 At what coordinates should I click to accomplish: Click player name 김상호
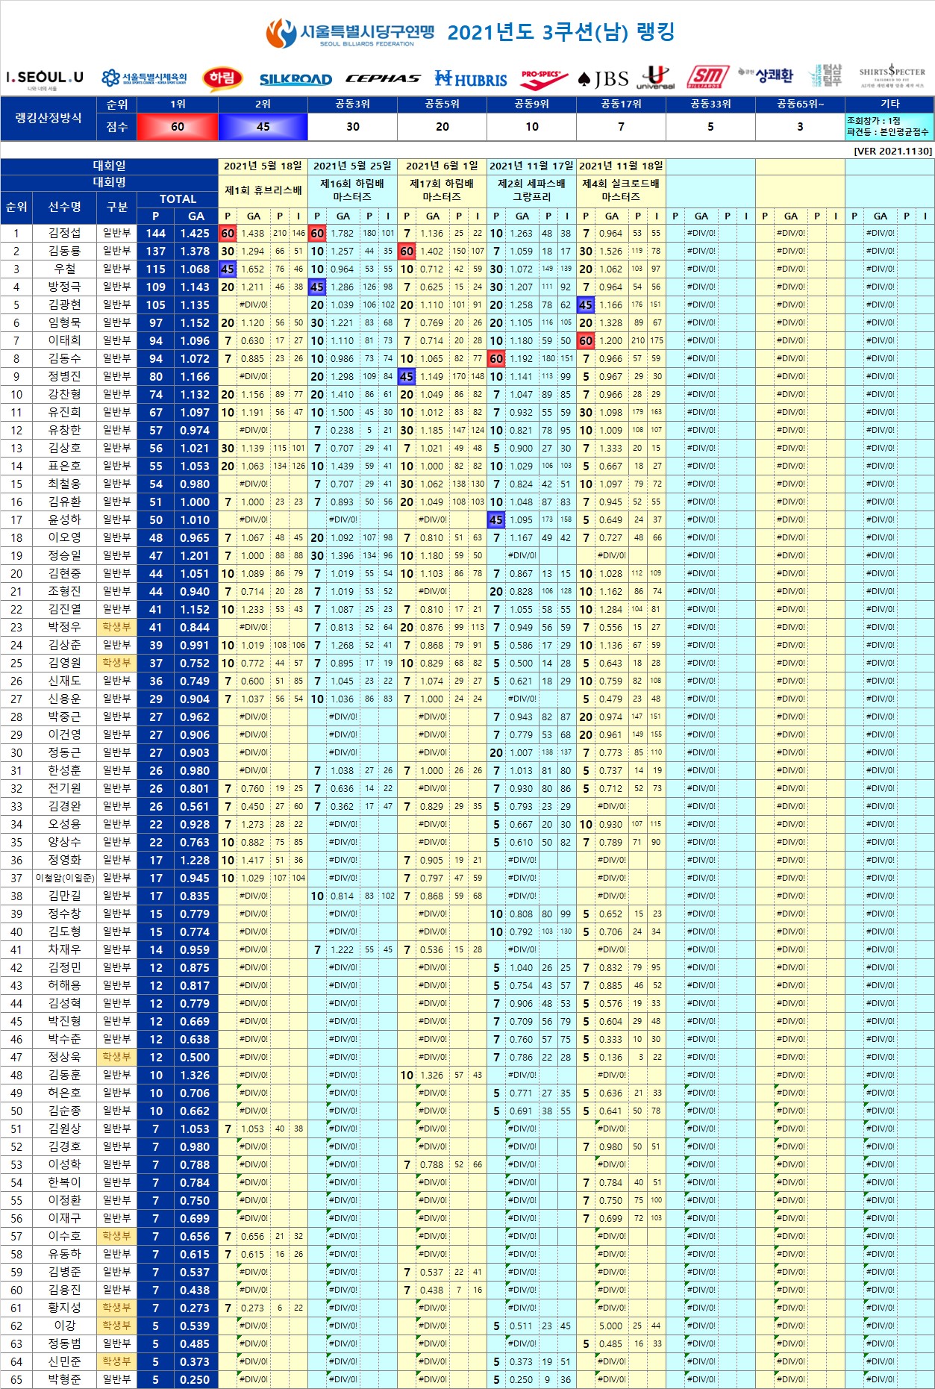click(65, 448)
